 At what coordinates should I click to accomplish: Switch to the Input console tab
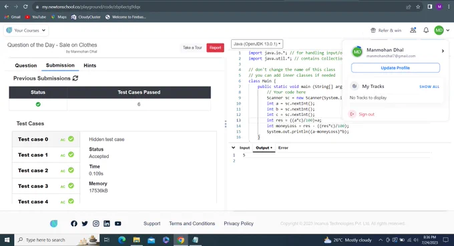coord(244,148)
